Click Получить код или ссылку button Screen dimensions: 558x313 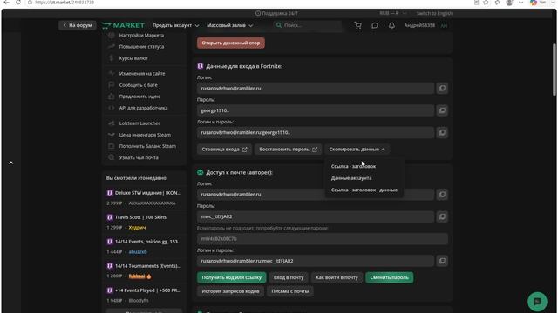(x=232, y=277)
